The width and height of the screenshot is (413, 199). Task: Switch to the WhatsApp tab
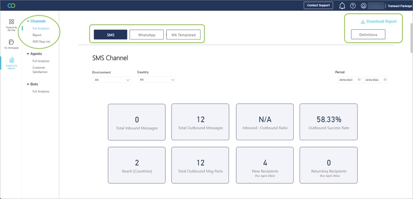(146, 35)
